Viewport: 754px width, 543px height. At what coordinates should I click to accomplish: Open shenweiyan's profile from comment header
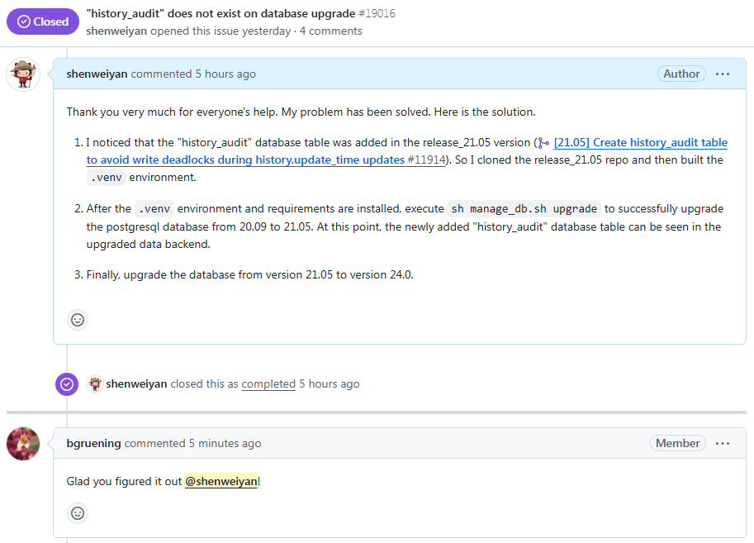97,74
